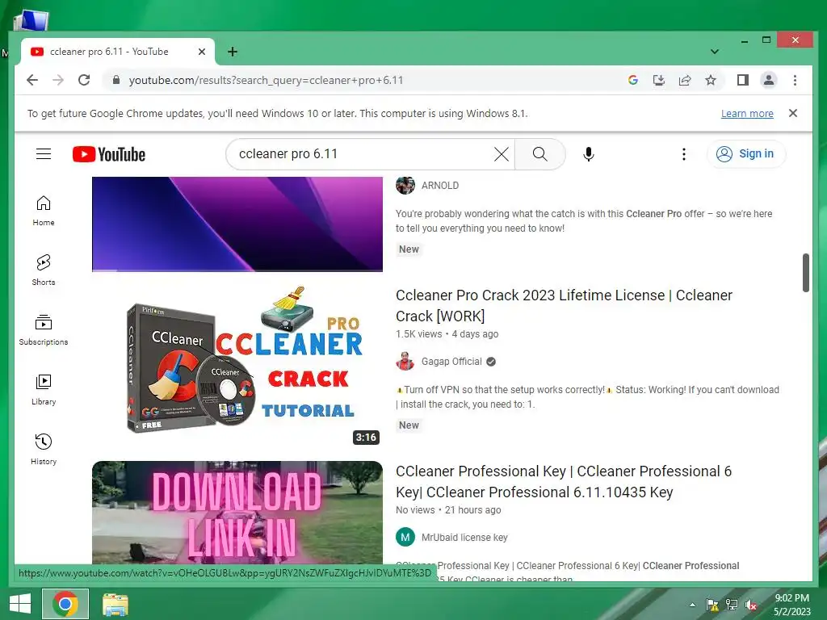
Task: Open Gagap Official channel
Action: (451, 362)
